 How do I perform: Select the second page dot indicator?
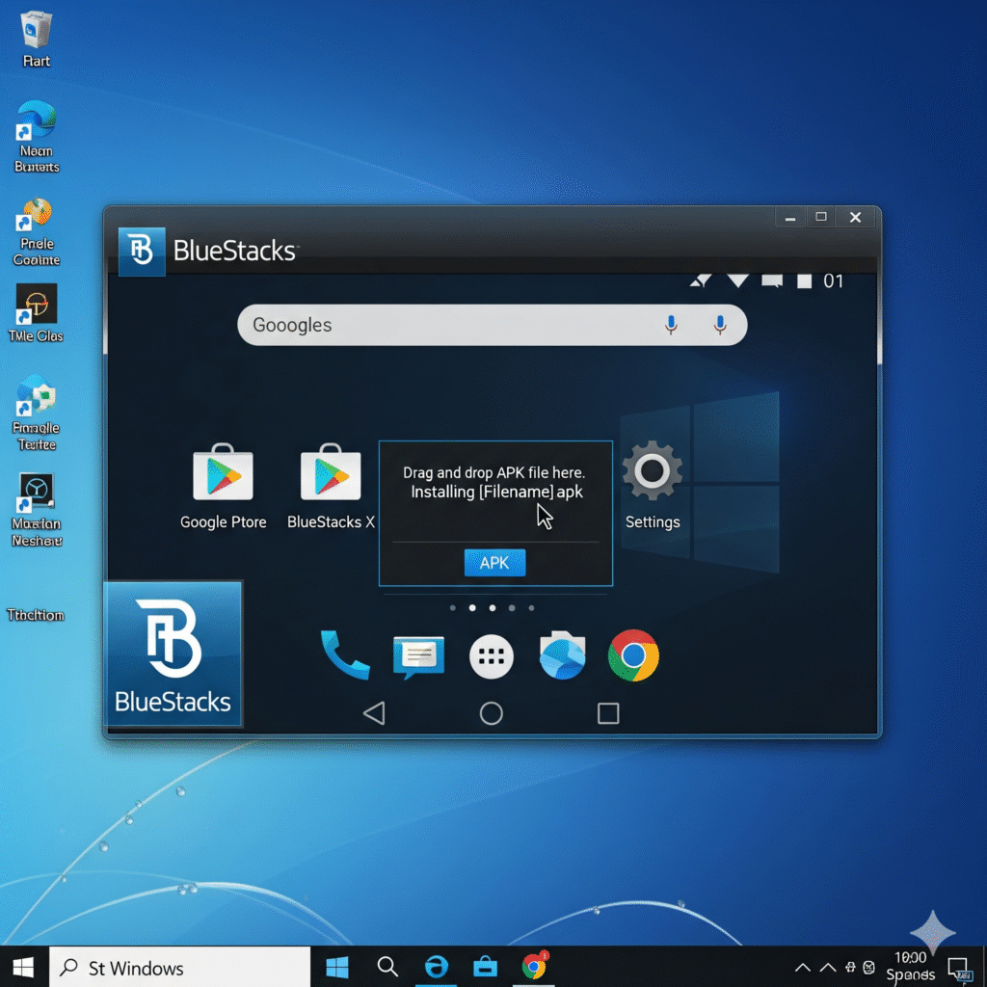[x=472, y=608]
